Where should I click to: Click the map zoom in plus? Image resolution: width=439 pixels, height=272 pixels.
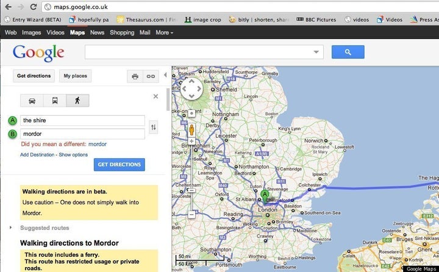click(191, 141)
